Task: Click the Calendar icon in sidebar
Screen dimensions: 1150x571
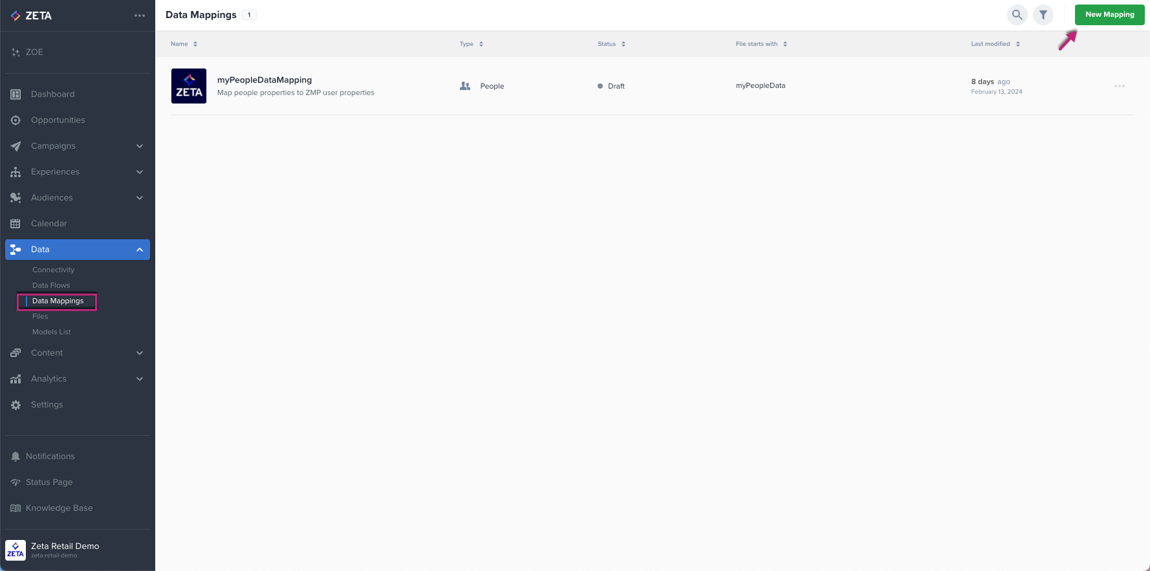Action: click(x=16, y=224)
